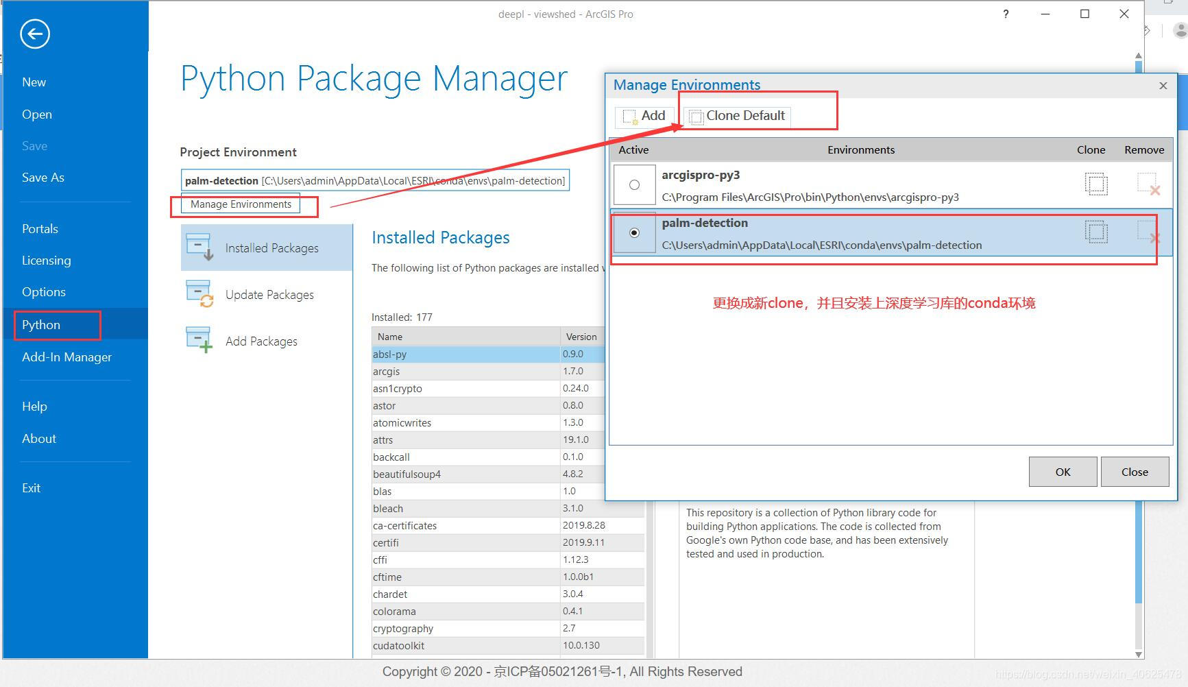Switch to Add Packages tab

coord(267,341)
